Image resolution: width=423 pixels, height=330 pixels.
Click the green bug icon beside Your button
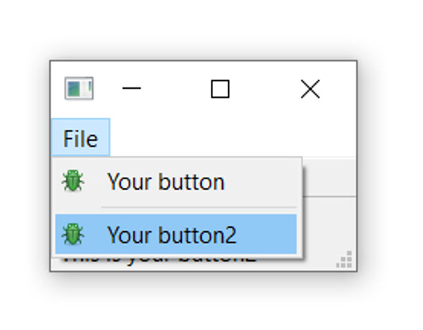tap(73, 181)
